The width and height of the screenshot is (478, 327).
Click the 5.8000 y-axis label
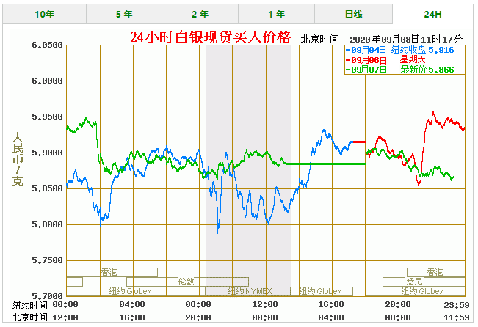point(47,224)
